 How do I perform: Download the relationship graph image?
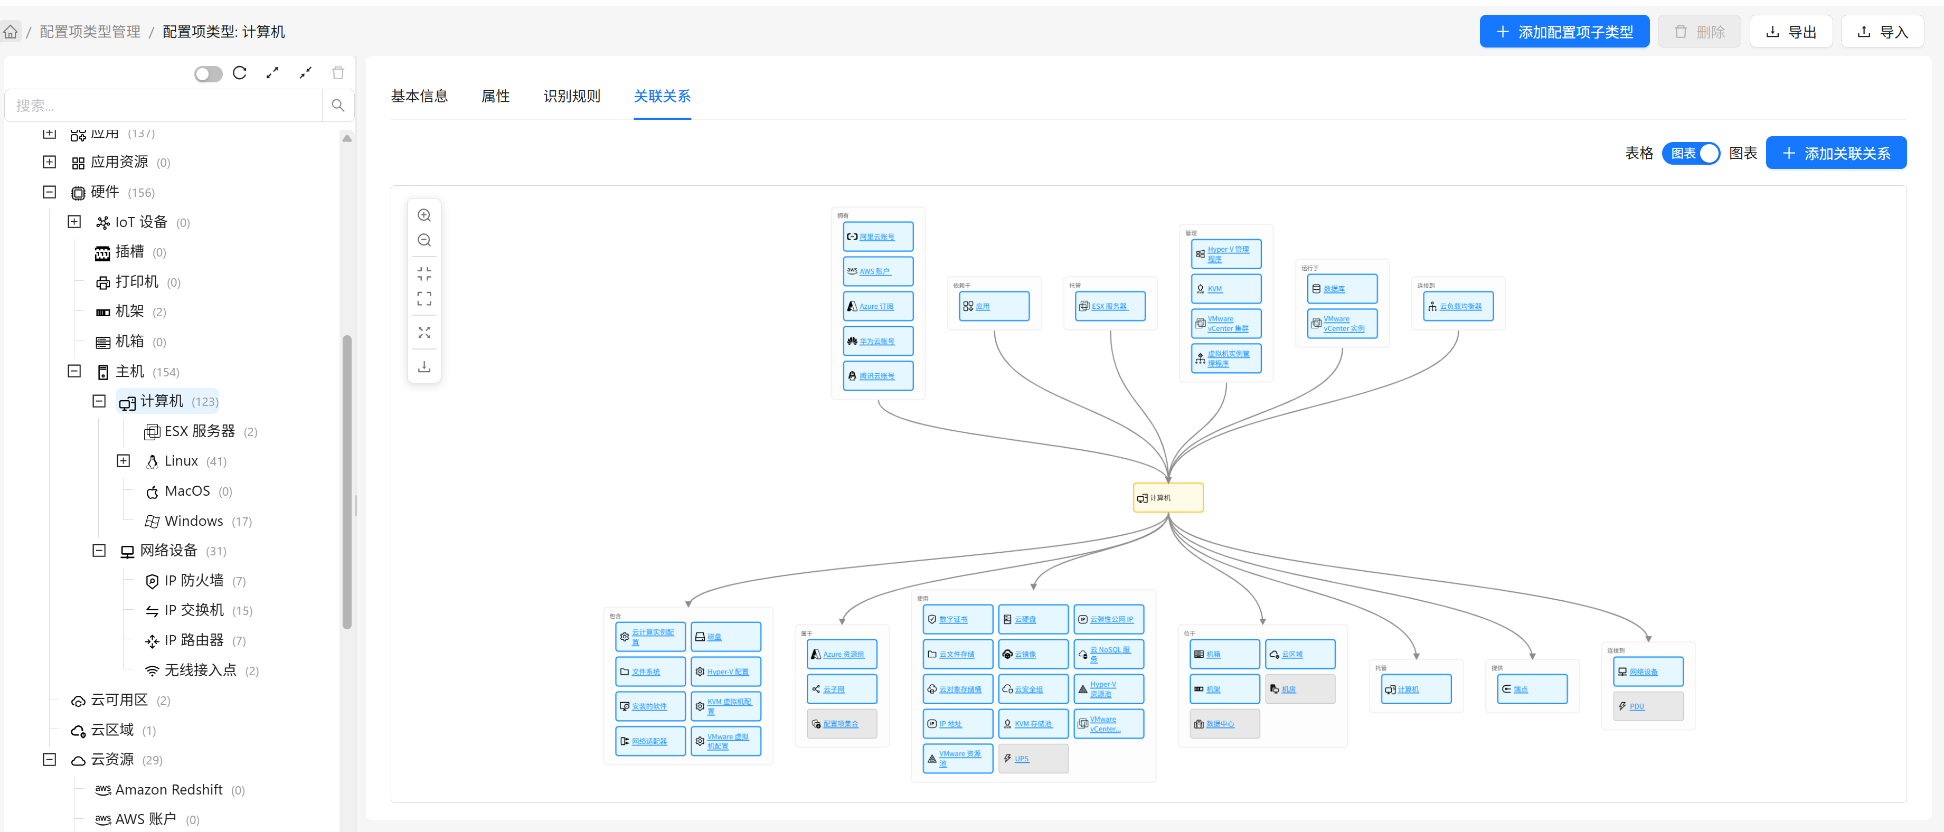point(424,366)
